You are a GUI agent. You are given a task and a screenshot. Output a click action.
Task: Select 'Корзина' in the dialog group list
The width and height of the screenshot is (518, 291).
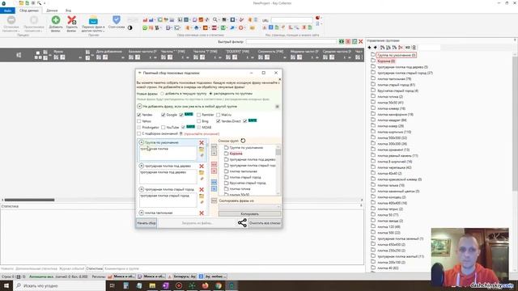[236, 154]
